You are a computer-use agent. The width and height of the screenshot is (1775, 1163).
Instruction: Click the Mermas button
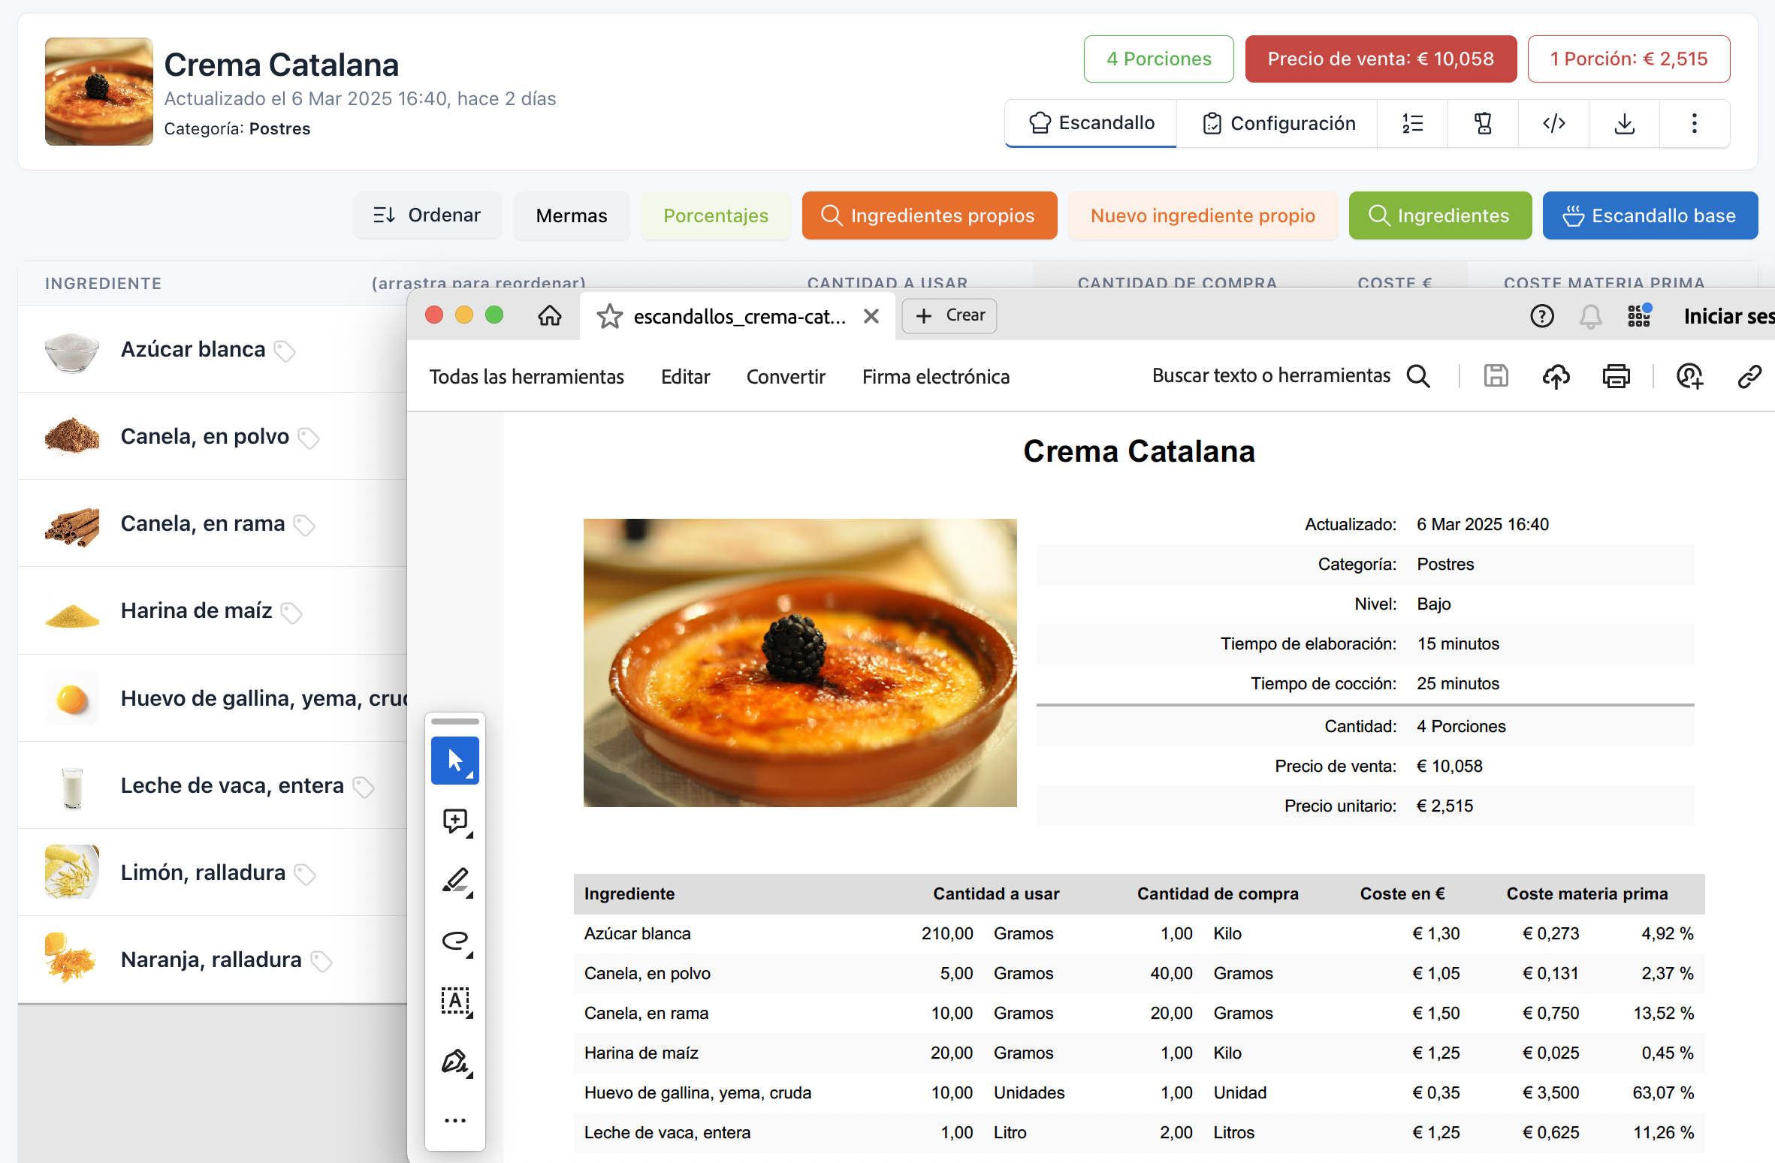[572, 215]
